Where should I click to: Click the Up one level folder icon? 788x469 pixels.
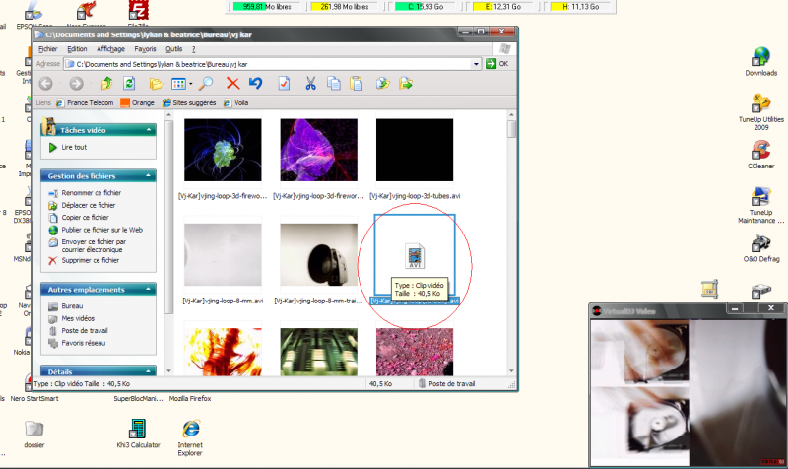point(106,84)
